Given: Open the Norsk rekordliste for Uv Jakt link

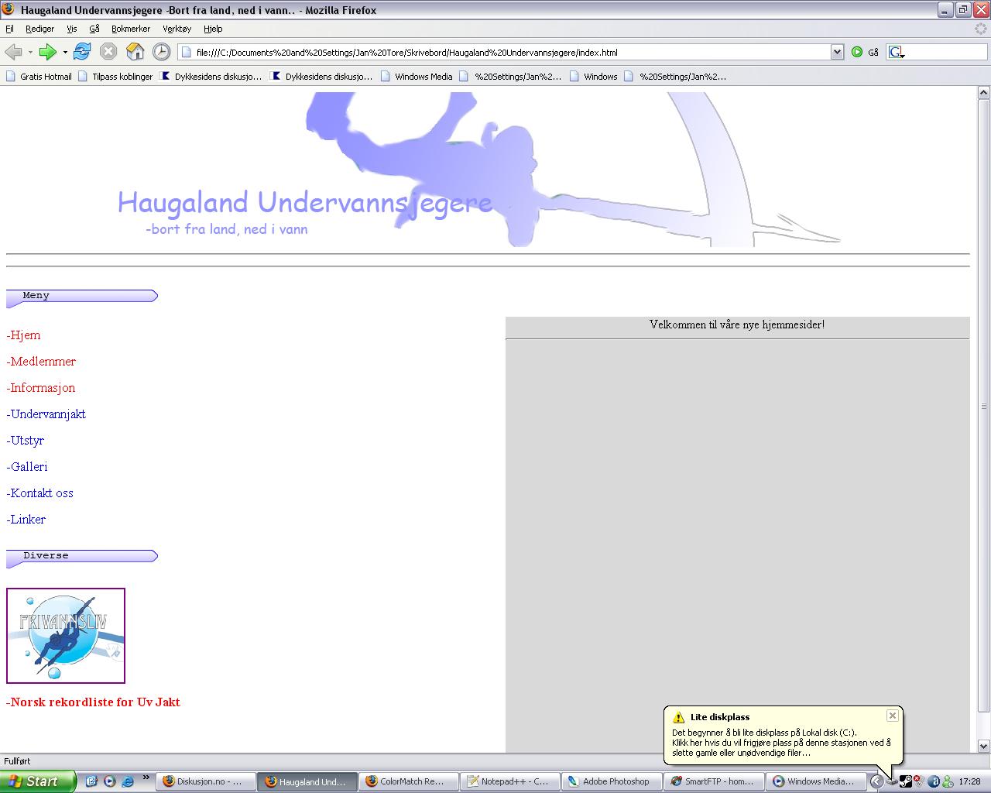Looking at the screenshot, I should point(94,702).
